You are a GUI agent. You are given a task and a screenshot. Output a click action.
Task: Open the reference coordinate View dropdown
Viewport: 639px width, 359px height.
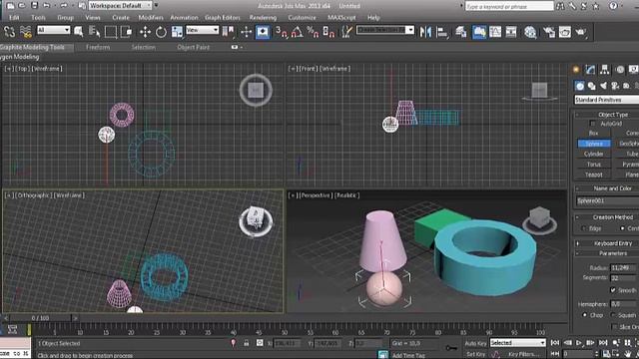point(202,30)
